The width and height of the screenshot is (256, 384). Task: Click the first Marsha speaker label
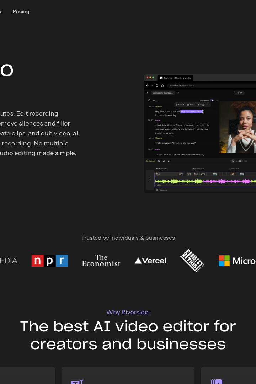click(159, 107)
